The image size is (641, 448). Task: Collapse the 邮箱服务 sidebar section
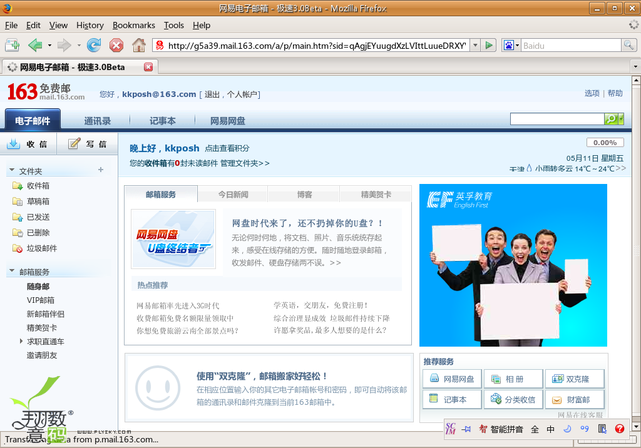(x=12, y=270)
